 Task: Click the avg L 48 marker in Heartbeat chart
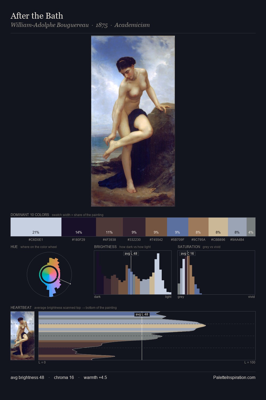pos(142,314)
